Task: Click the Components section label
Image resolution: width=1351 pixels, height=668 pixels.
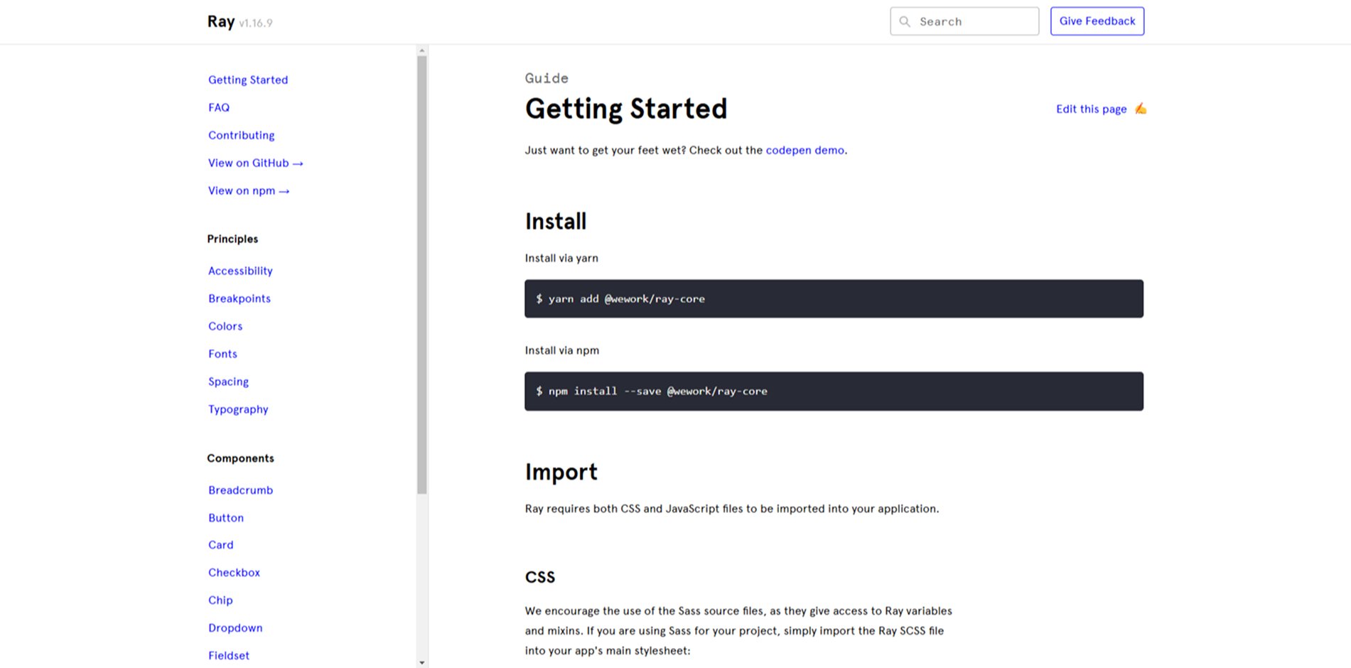Action: (x=240, y=458)
